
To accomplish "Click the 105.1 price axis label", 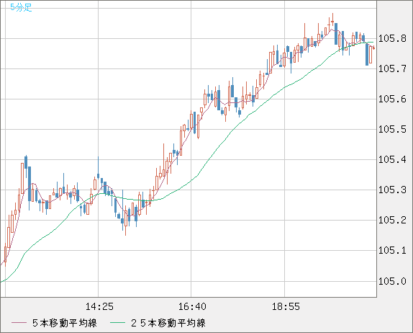I will [392, 250].
